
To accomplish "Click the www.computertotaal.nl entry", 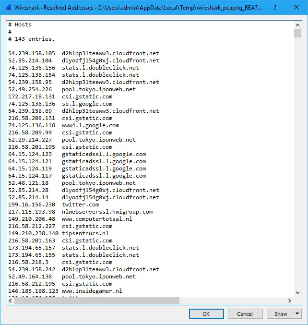I will click(70, 219).
